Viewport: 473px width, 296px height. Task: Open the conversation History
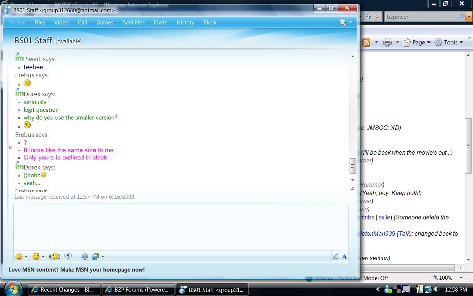pos(185,23)
